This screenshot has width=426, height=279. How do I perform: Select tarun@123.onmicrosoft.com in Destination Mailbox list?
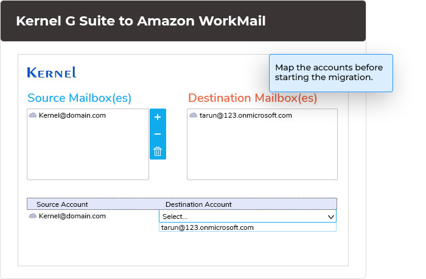click(x=246, y=115)
